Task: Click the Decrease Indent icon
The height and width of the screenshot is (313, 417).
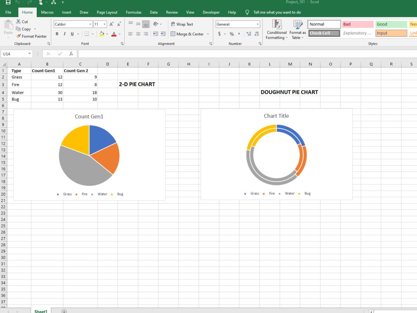Action: point(156,34)
